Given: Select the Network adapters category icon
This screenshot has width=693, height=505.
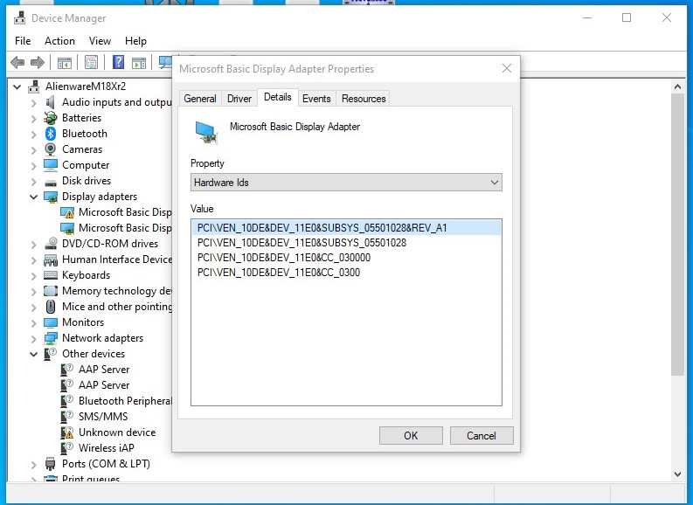Looking at the screenshot, I should [x=51, y=338].
